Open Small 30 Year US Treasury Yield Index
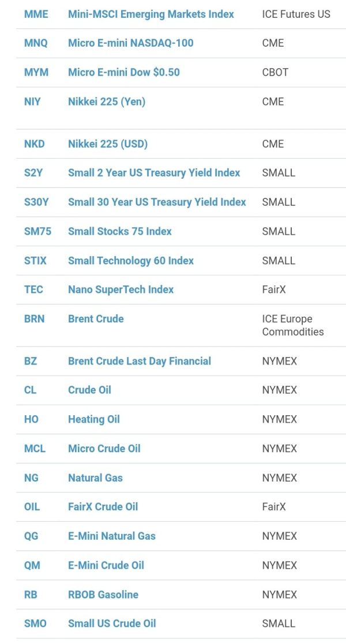This screenshot has width=346, height=643. 157,202
